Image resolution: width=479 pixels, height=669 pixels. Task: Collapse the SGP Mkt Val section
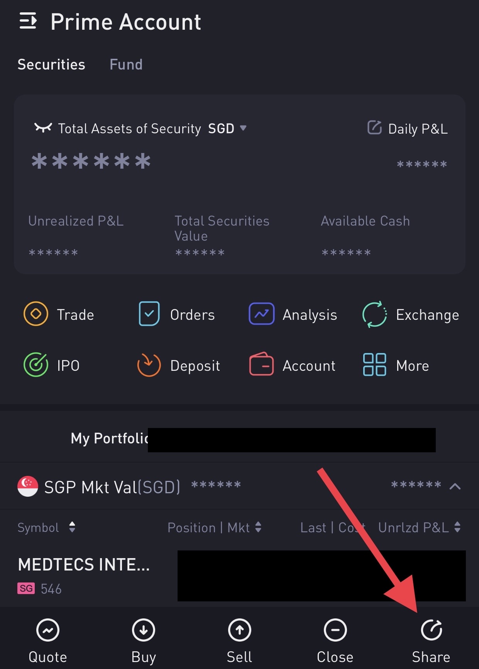point(455,486)
